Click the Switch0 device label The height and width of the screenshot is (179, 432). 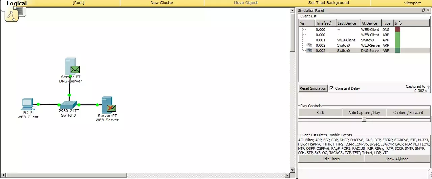69,115
